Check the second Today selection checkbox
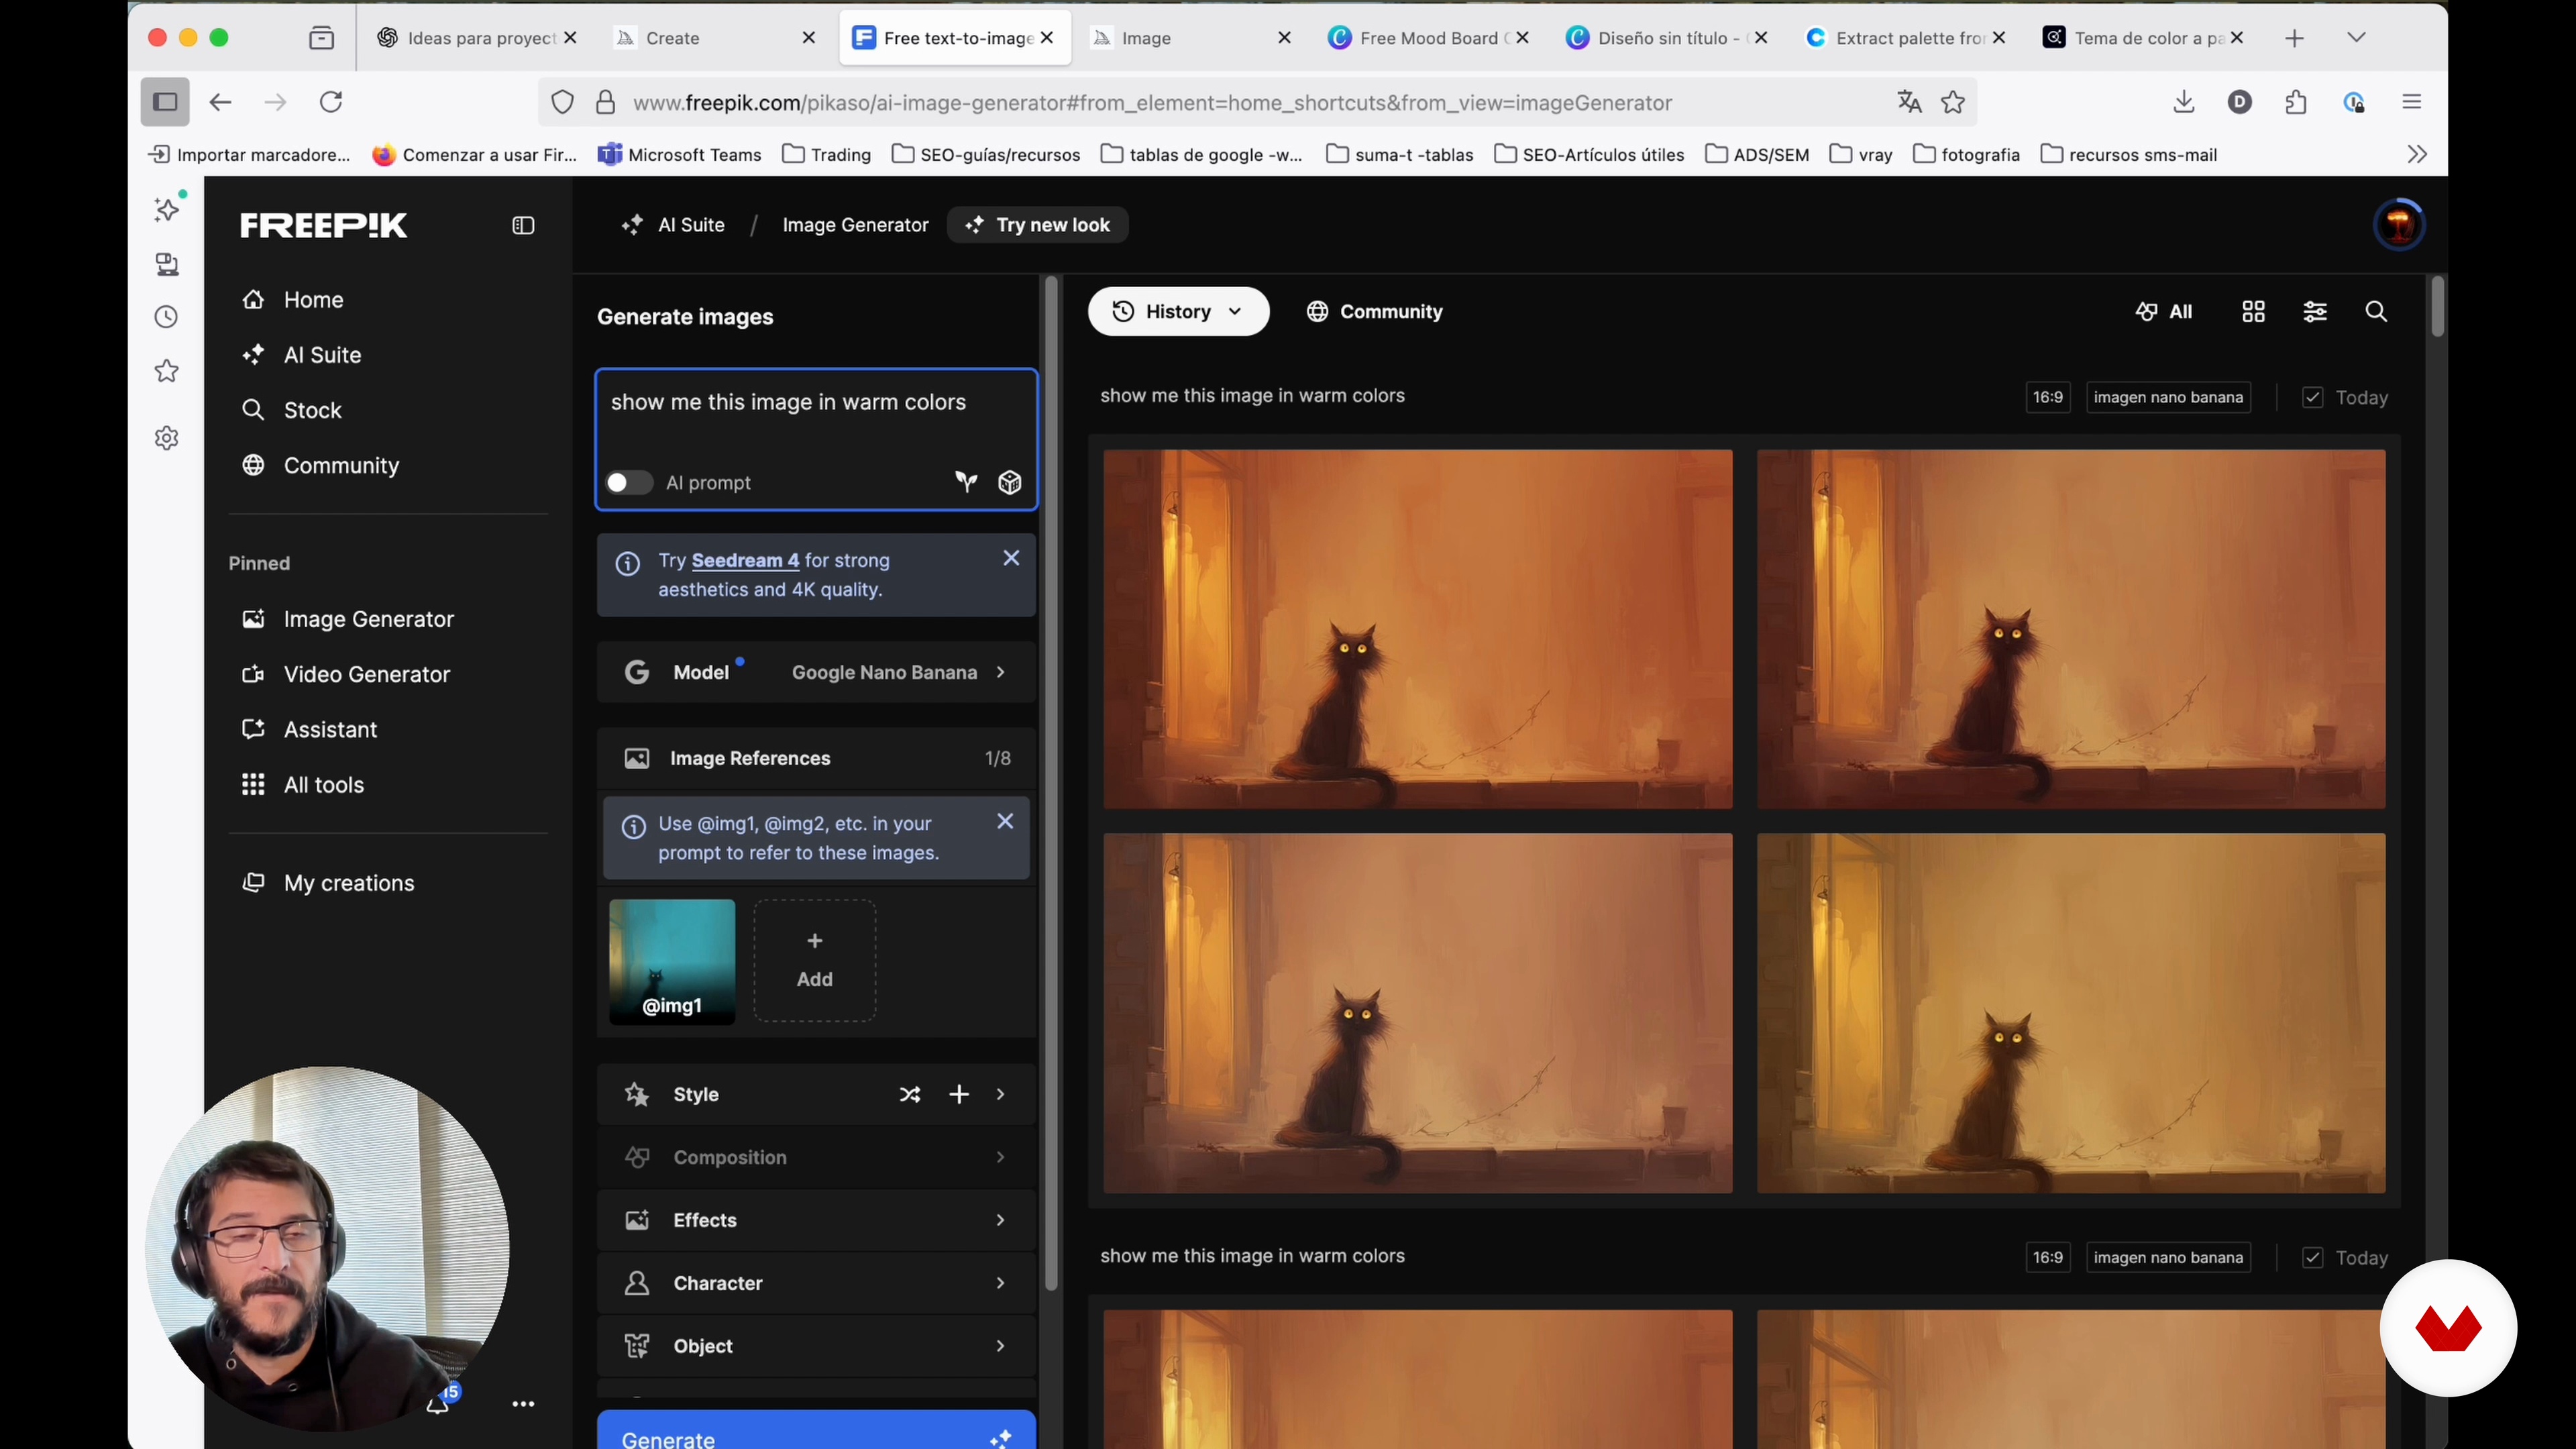 tap(2312, 1258)
